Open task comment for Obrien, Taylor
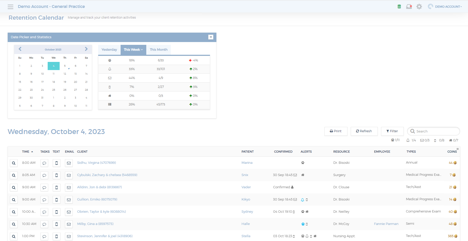 click(x=44, y=212)
